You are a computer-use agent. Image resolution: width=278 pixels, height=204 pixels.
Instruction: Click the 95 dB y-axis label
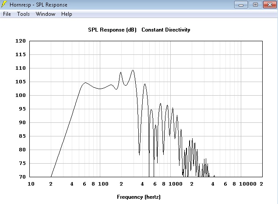click(22, 109)
